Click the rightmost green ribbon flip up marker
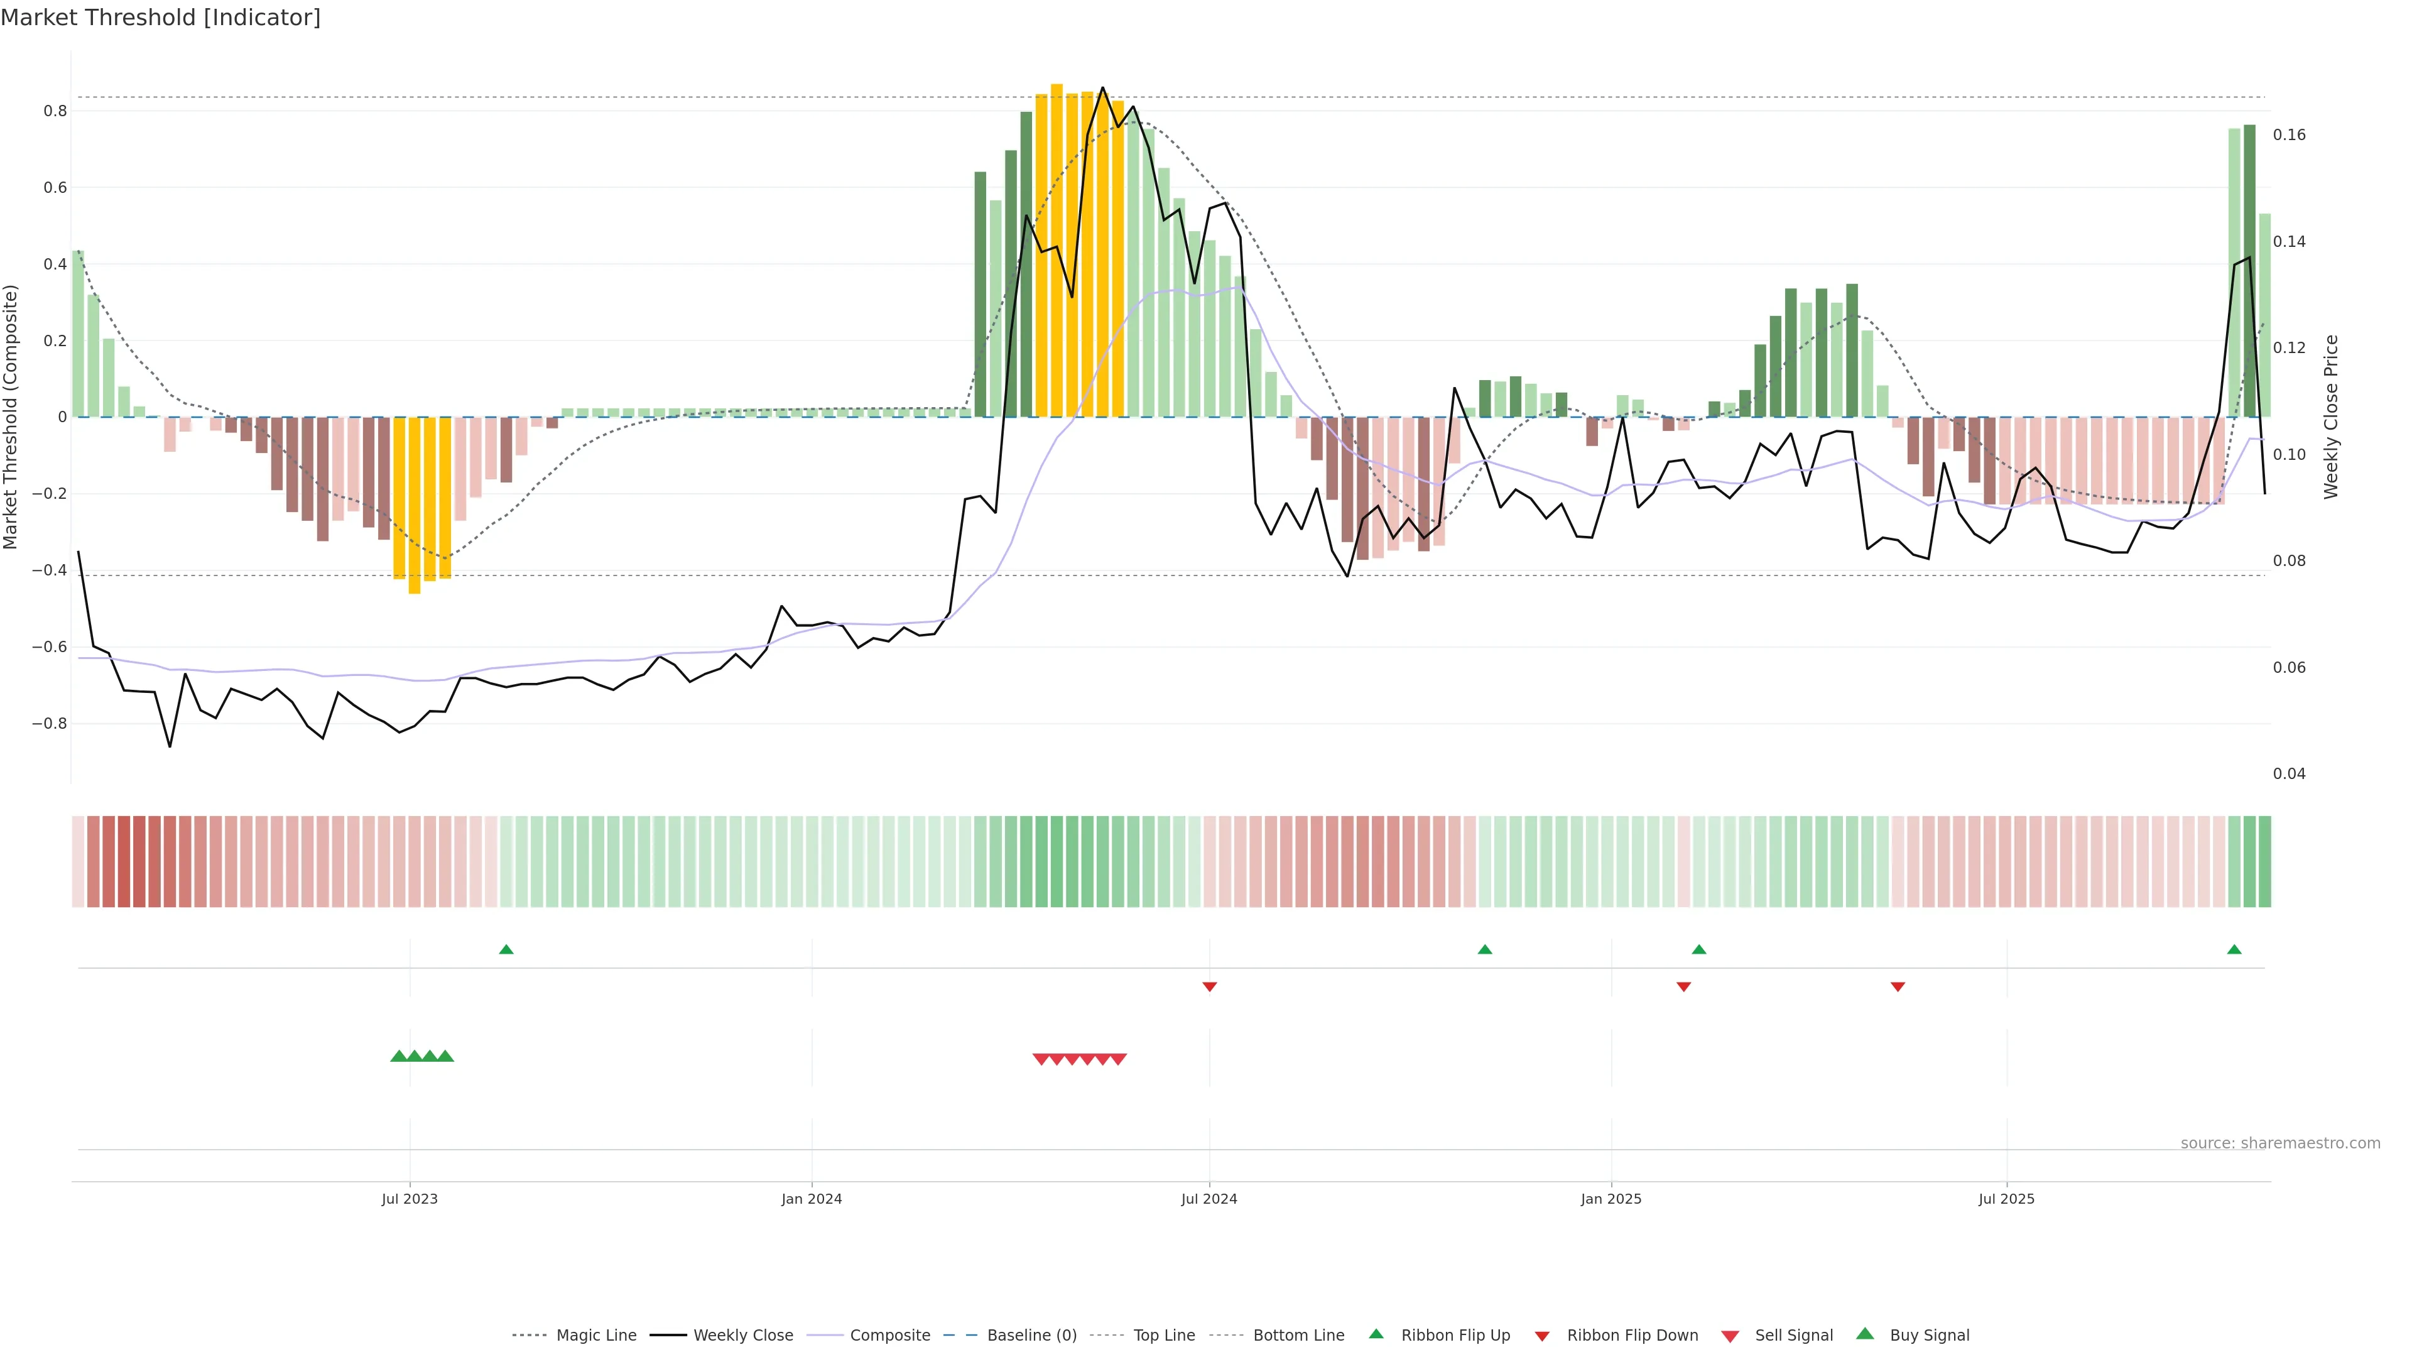The width and height of the screenshot is (2412, 1357). coord(2234,950)
